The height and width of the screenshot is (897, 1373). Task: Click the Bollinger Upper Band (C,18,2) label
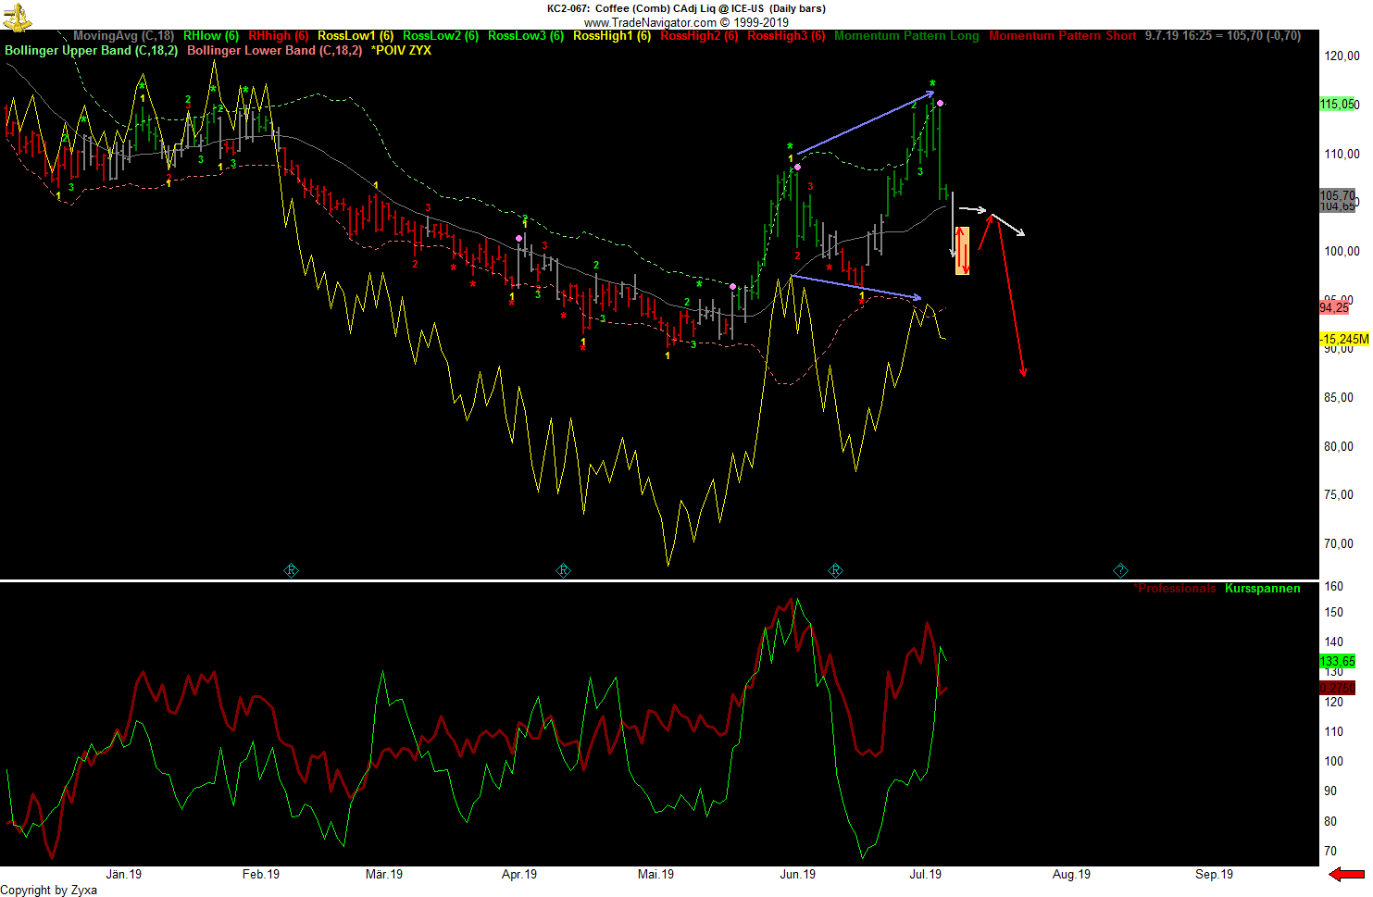92,50
